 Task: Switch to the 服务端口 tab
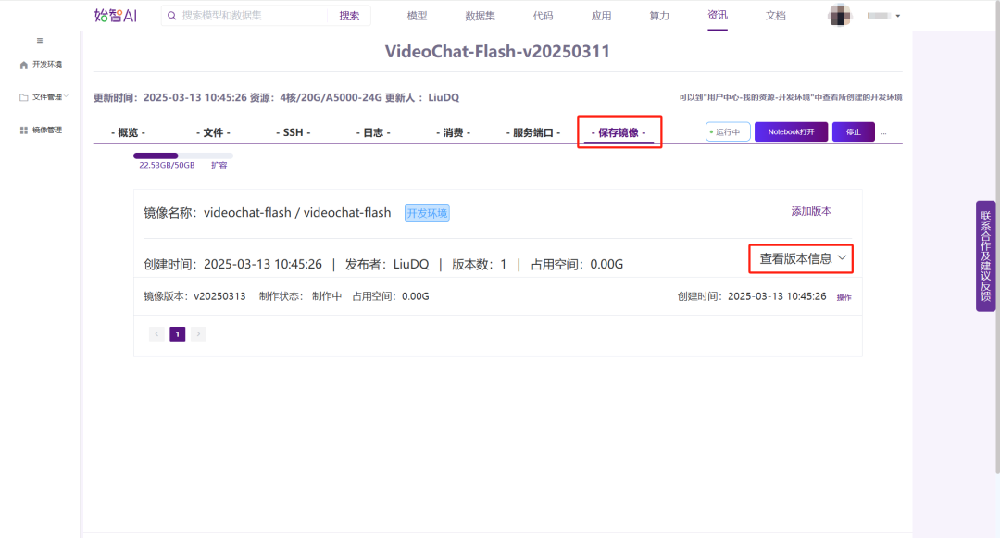coord(533,132)
